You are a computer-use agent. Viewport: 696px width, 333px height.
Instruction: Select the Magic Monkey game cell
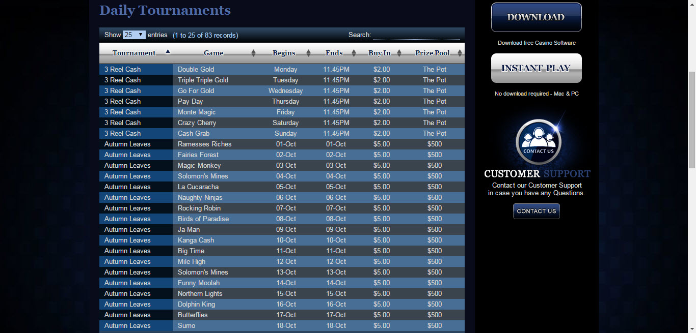[x=216, y=165]
